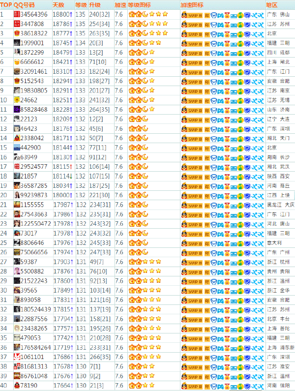Click the penguin icon in the 75066656 row
The height and width of the screenshot is (391, 295).
(184, 252)
